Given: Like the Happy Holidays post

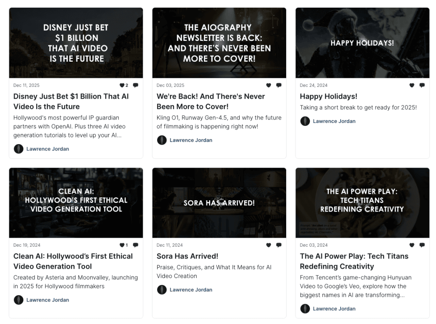Looking at the screenshot, I should [412, 85].
